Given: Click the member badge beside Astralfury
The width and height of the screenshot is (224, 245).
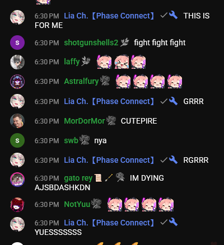Looking at the screenshot, I should point(105,81).
